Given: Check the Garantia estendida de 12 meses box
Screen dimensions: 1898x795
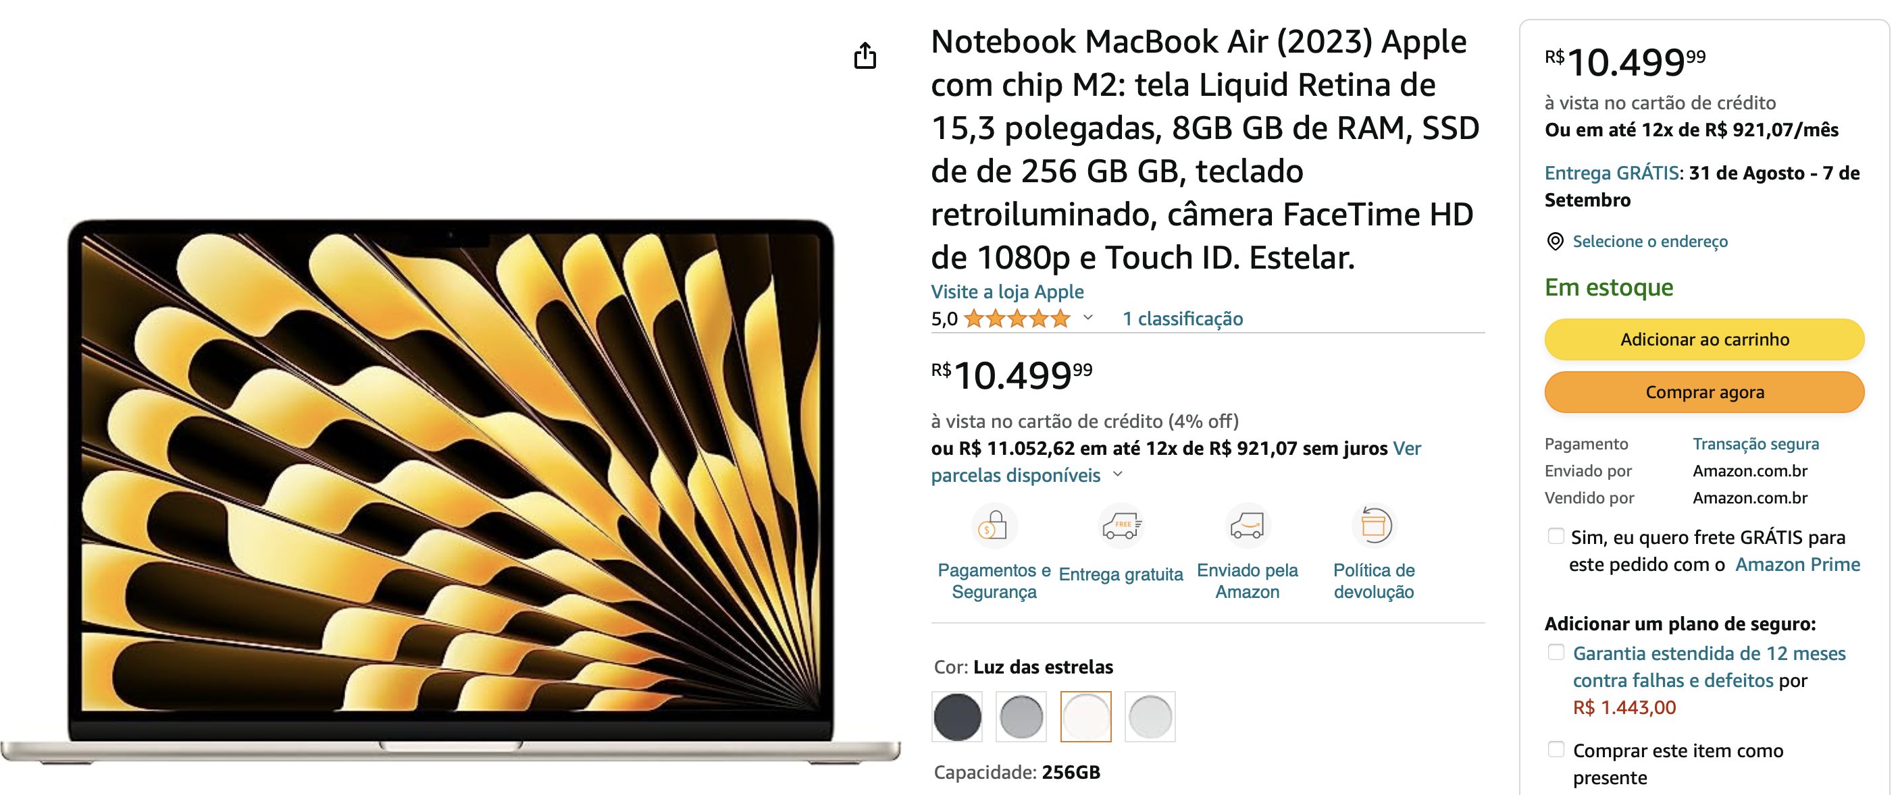Looking at the screenshot, I should click(1556, 652).
